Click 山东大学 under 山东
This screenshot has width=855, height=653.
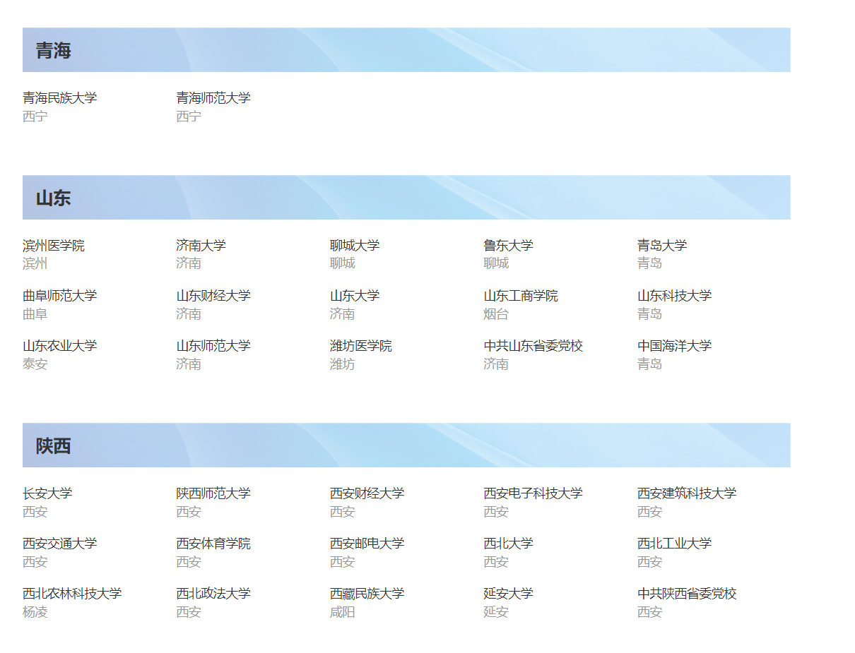[355, 295]
